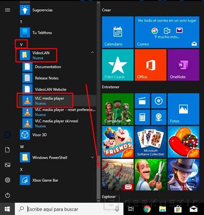This screenshot has height=215, width=204.
Task: Select the Explorar group heading
Action: tap(109, 197)
